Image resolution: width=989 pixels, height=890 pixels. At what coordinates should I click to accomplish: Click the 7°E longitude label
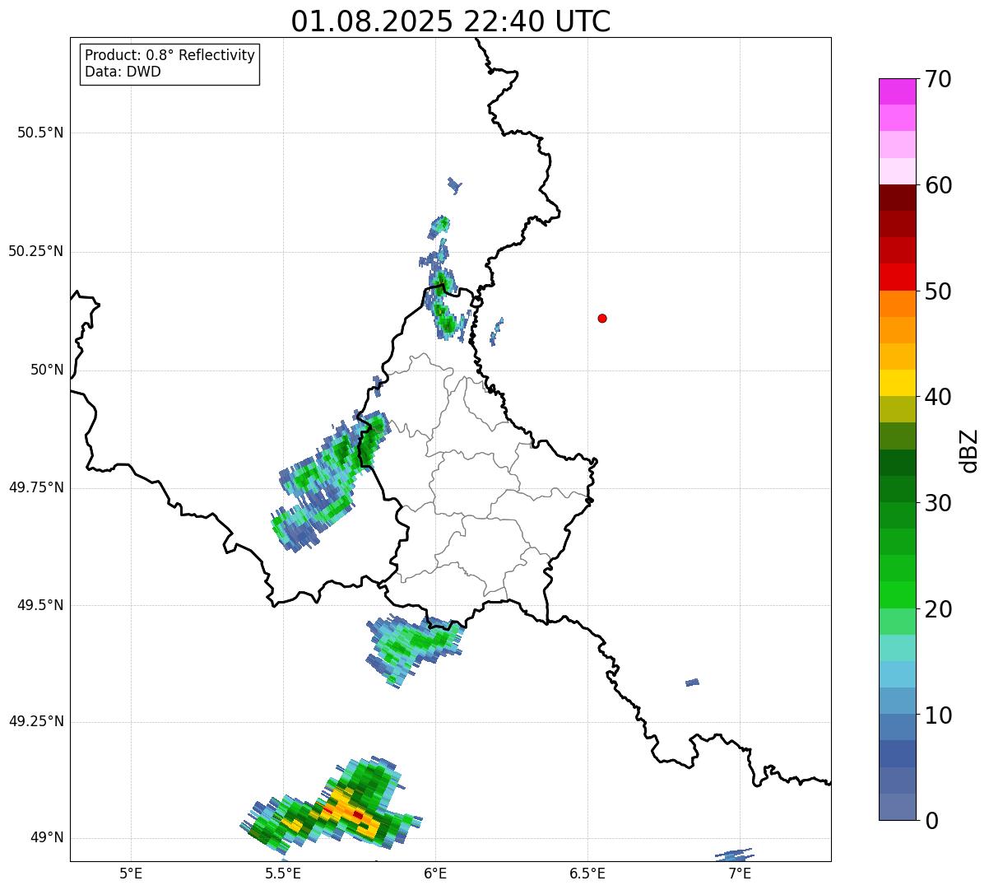[x=740, y=873]
